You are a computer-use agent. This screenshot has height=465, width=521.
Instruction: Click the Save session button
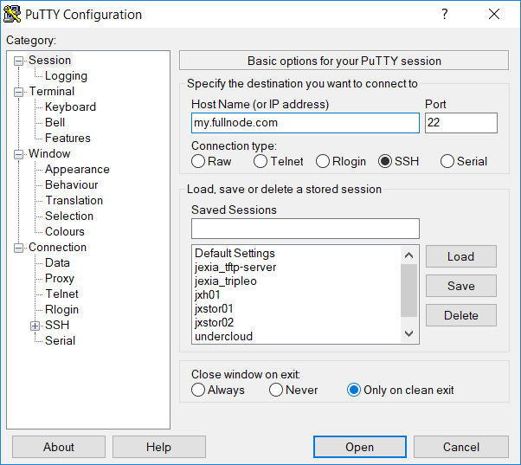tap(461, 286)
